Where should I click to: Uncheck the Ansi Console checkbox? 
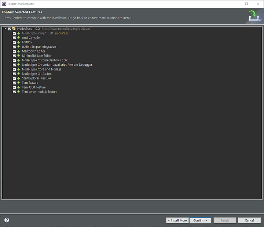[14, 38]
